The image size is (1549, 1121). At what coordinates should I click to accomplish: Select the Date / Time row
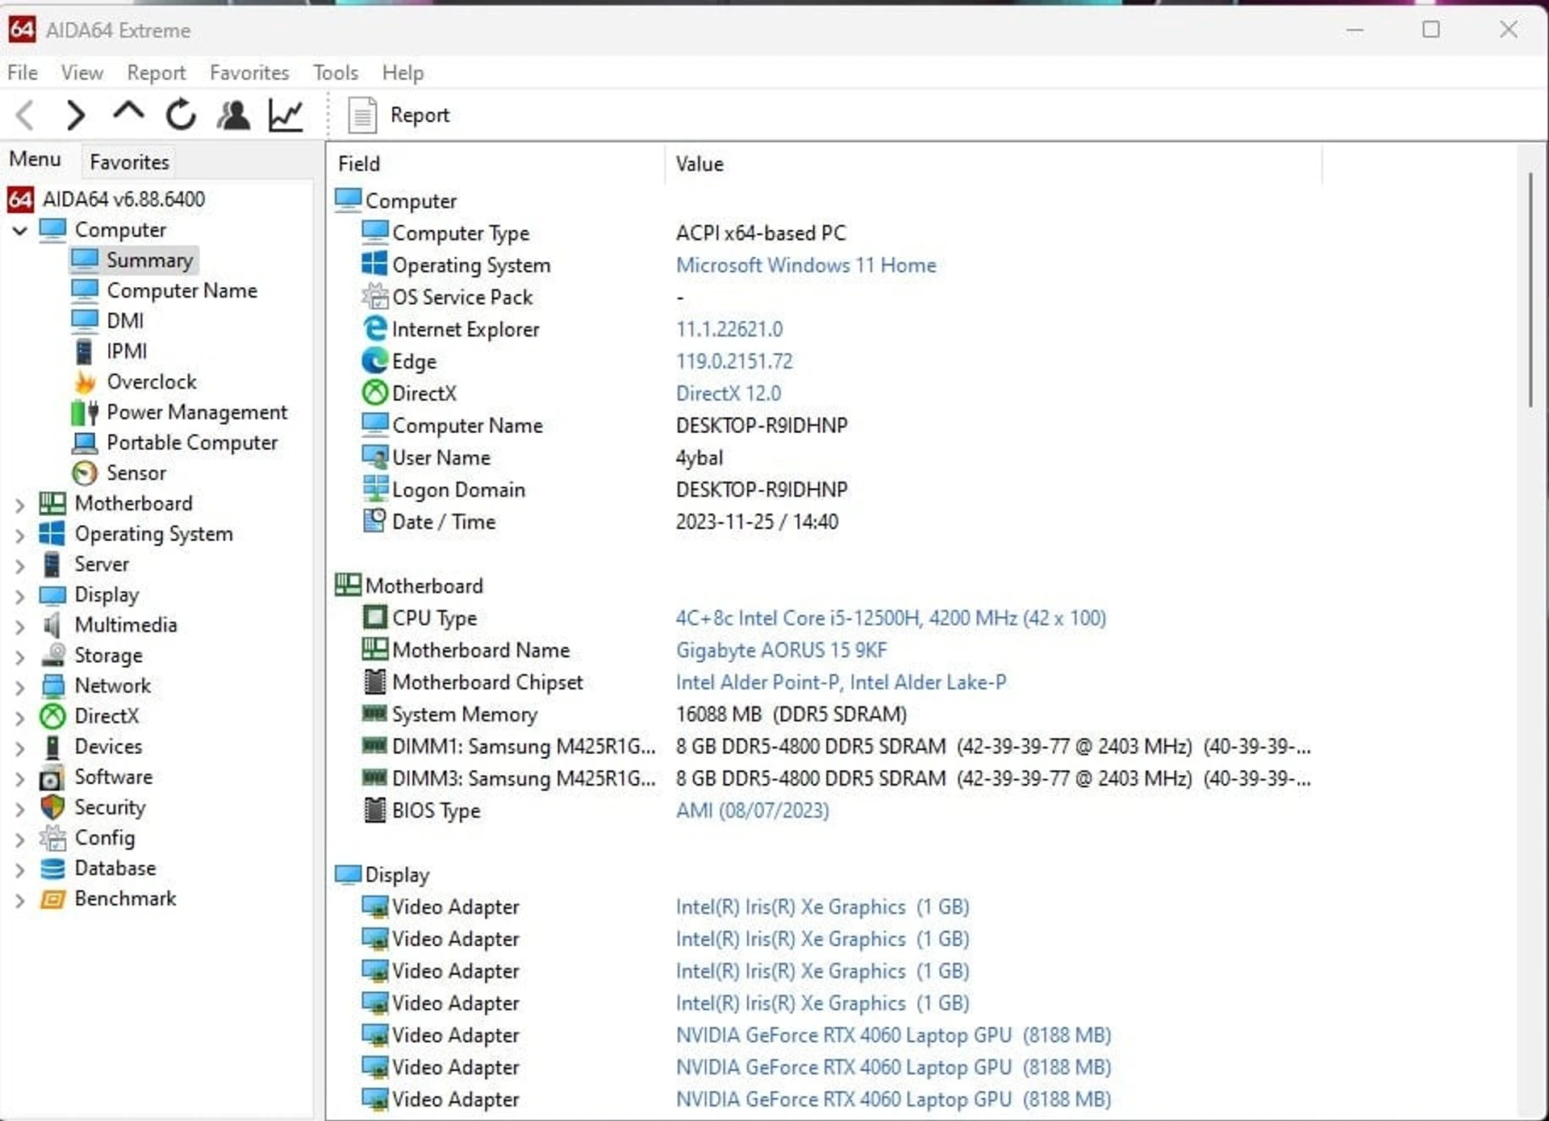click(x=600, y=522)
